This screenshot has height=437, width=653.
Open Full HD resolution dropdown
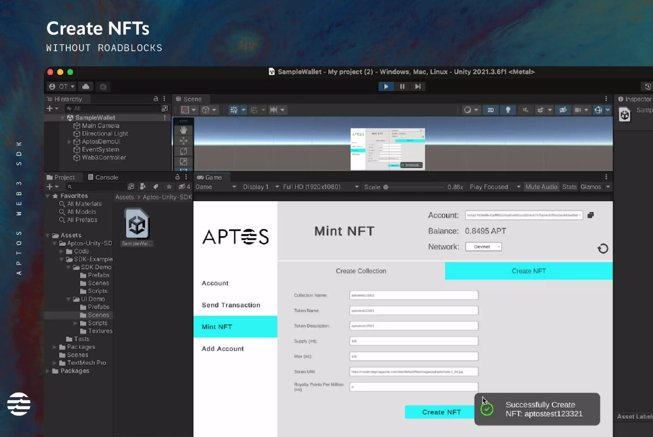(321, 187)
